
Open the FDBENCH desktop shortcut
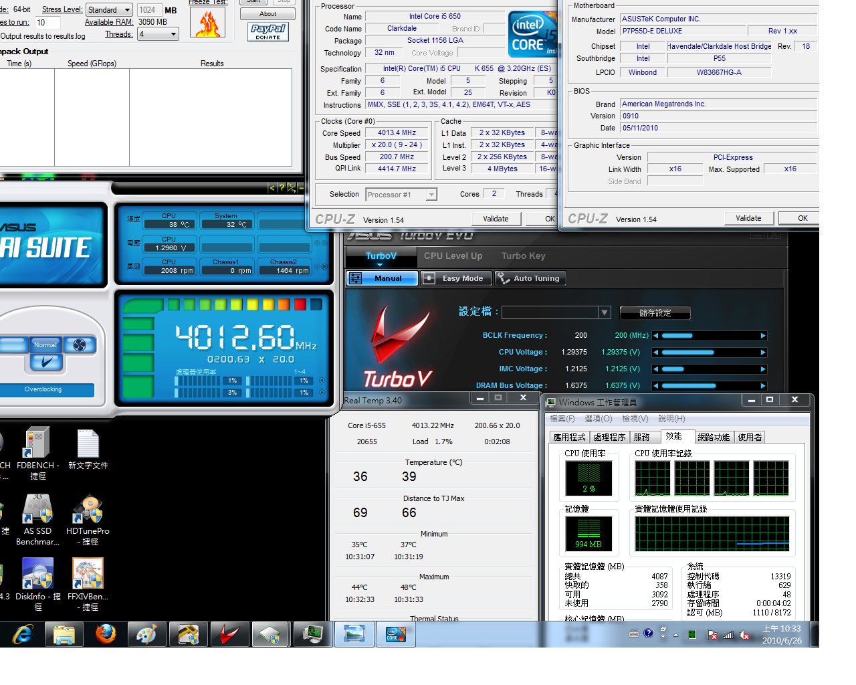click(x=37, y=454)
